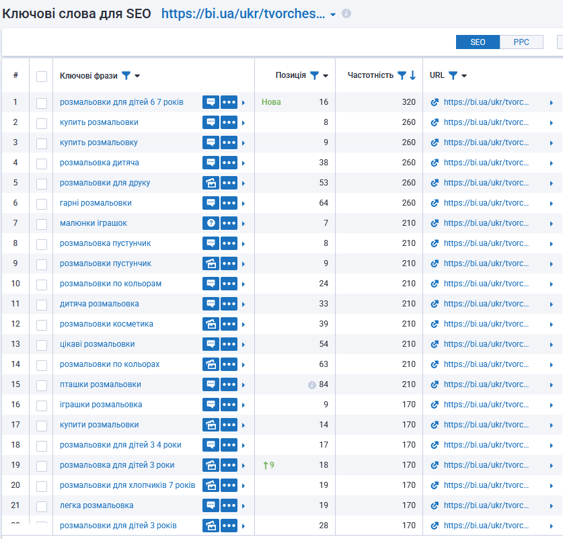Click info icon beside position 84

pos(311,384)
